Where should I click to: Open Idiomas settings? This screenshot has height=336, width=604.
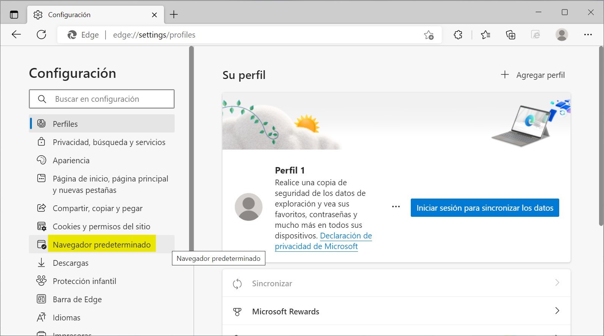point(102,317)
